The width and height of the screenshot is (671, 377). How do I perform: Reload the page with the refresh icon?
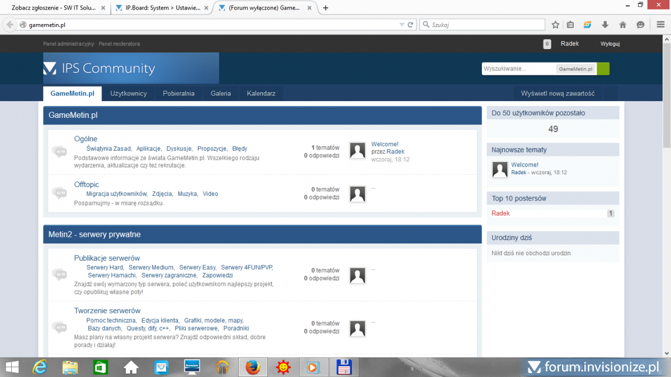pyautogui.click(x=410, y=25)
